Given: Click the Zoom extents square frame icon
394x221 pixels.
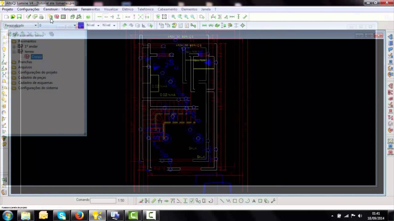Looking at the screenshot, I should (x=164, y=17).
